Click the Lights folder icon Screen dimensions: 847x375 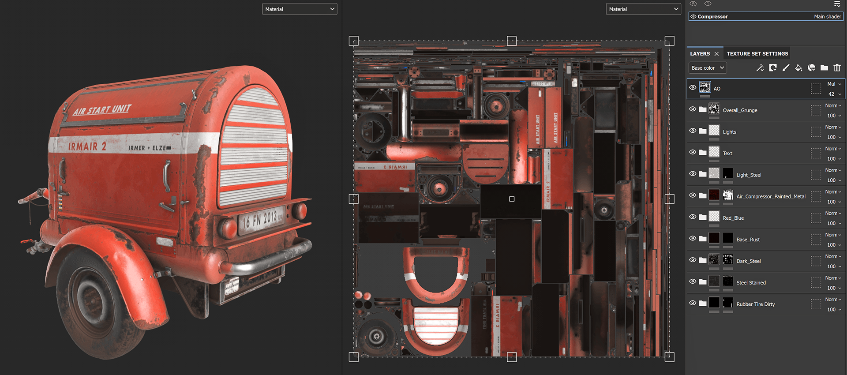703,131
